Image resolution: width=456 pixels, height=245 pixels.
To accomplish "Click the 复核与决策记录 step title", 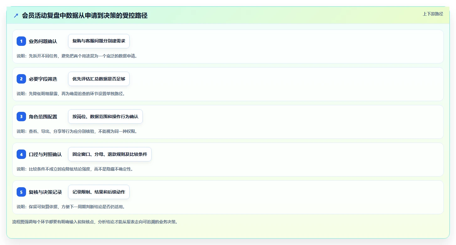I will (46, 192).
